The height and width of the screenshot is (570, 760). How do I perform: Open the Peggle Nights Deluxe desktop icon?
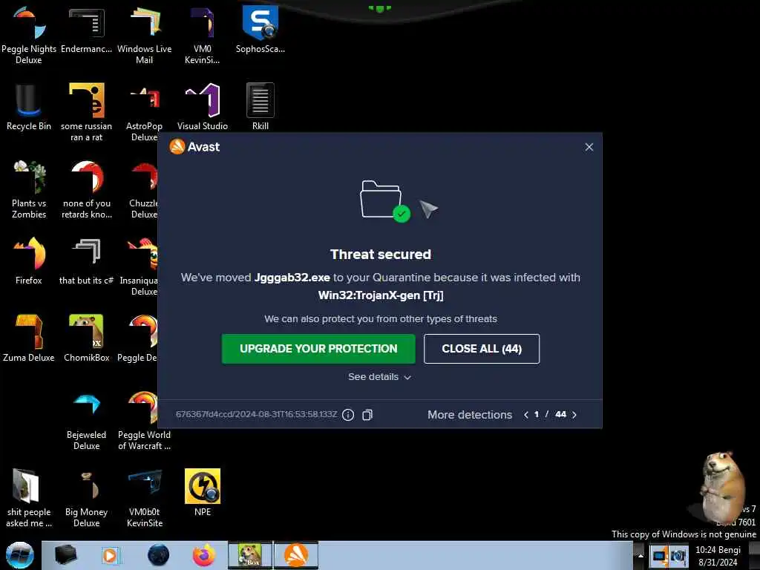point(29,35)
